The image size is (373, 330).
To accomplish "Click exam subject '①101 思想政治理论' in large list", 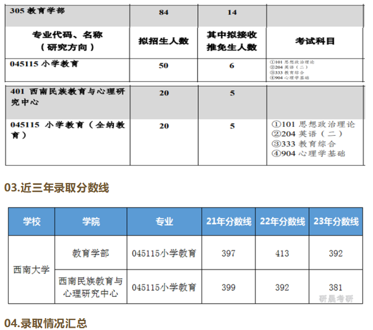I will coord(313,124).
